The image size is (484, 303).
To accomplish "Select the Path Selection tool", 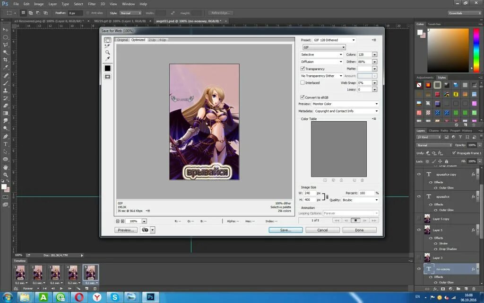I will tap(5, 151).
